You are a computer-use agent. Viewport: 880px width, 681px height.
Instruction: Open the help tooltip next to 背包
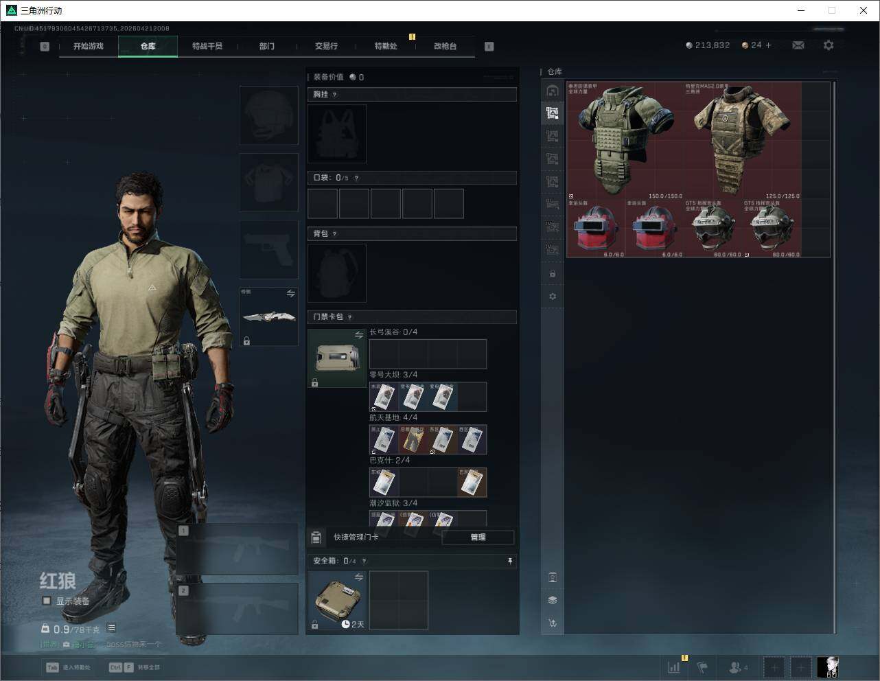tap(335, 234)
